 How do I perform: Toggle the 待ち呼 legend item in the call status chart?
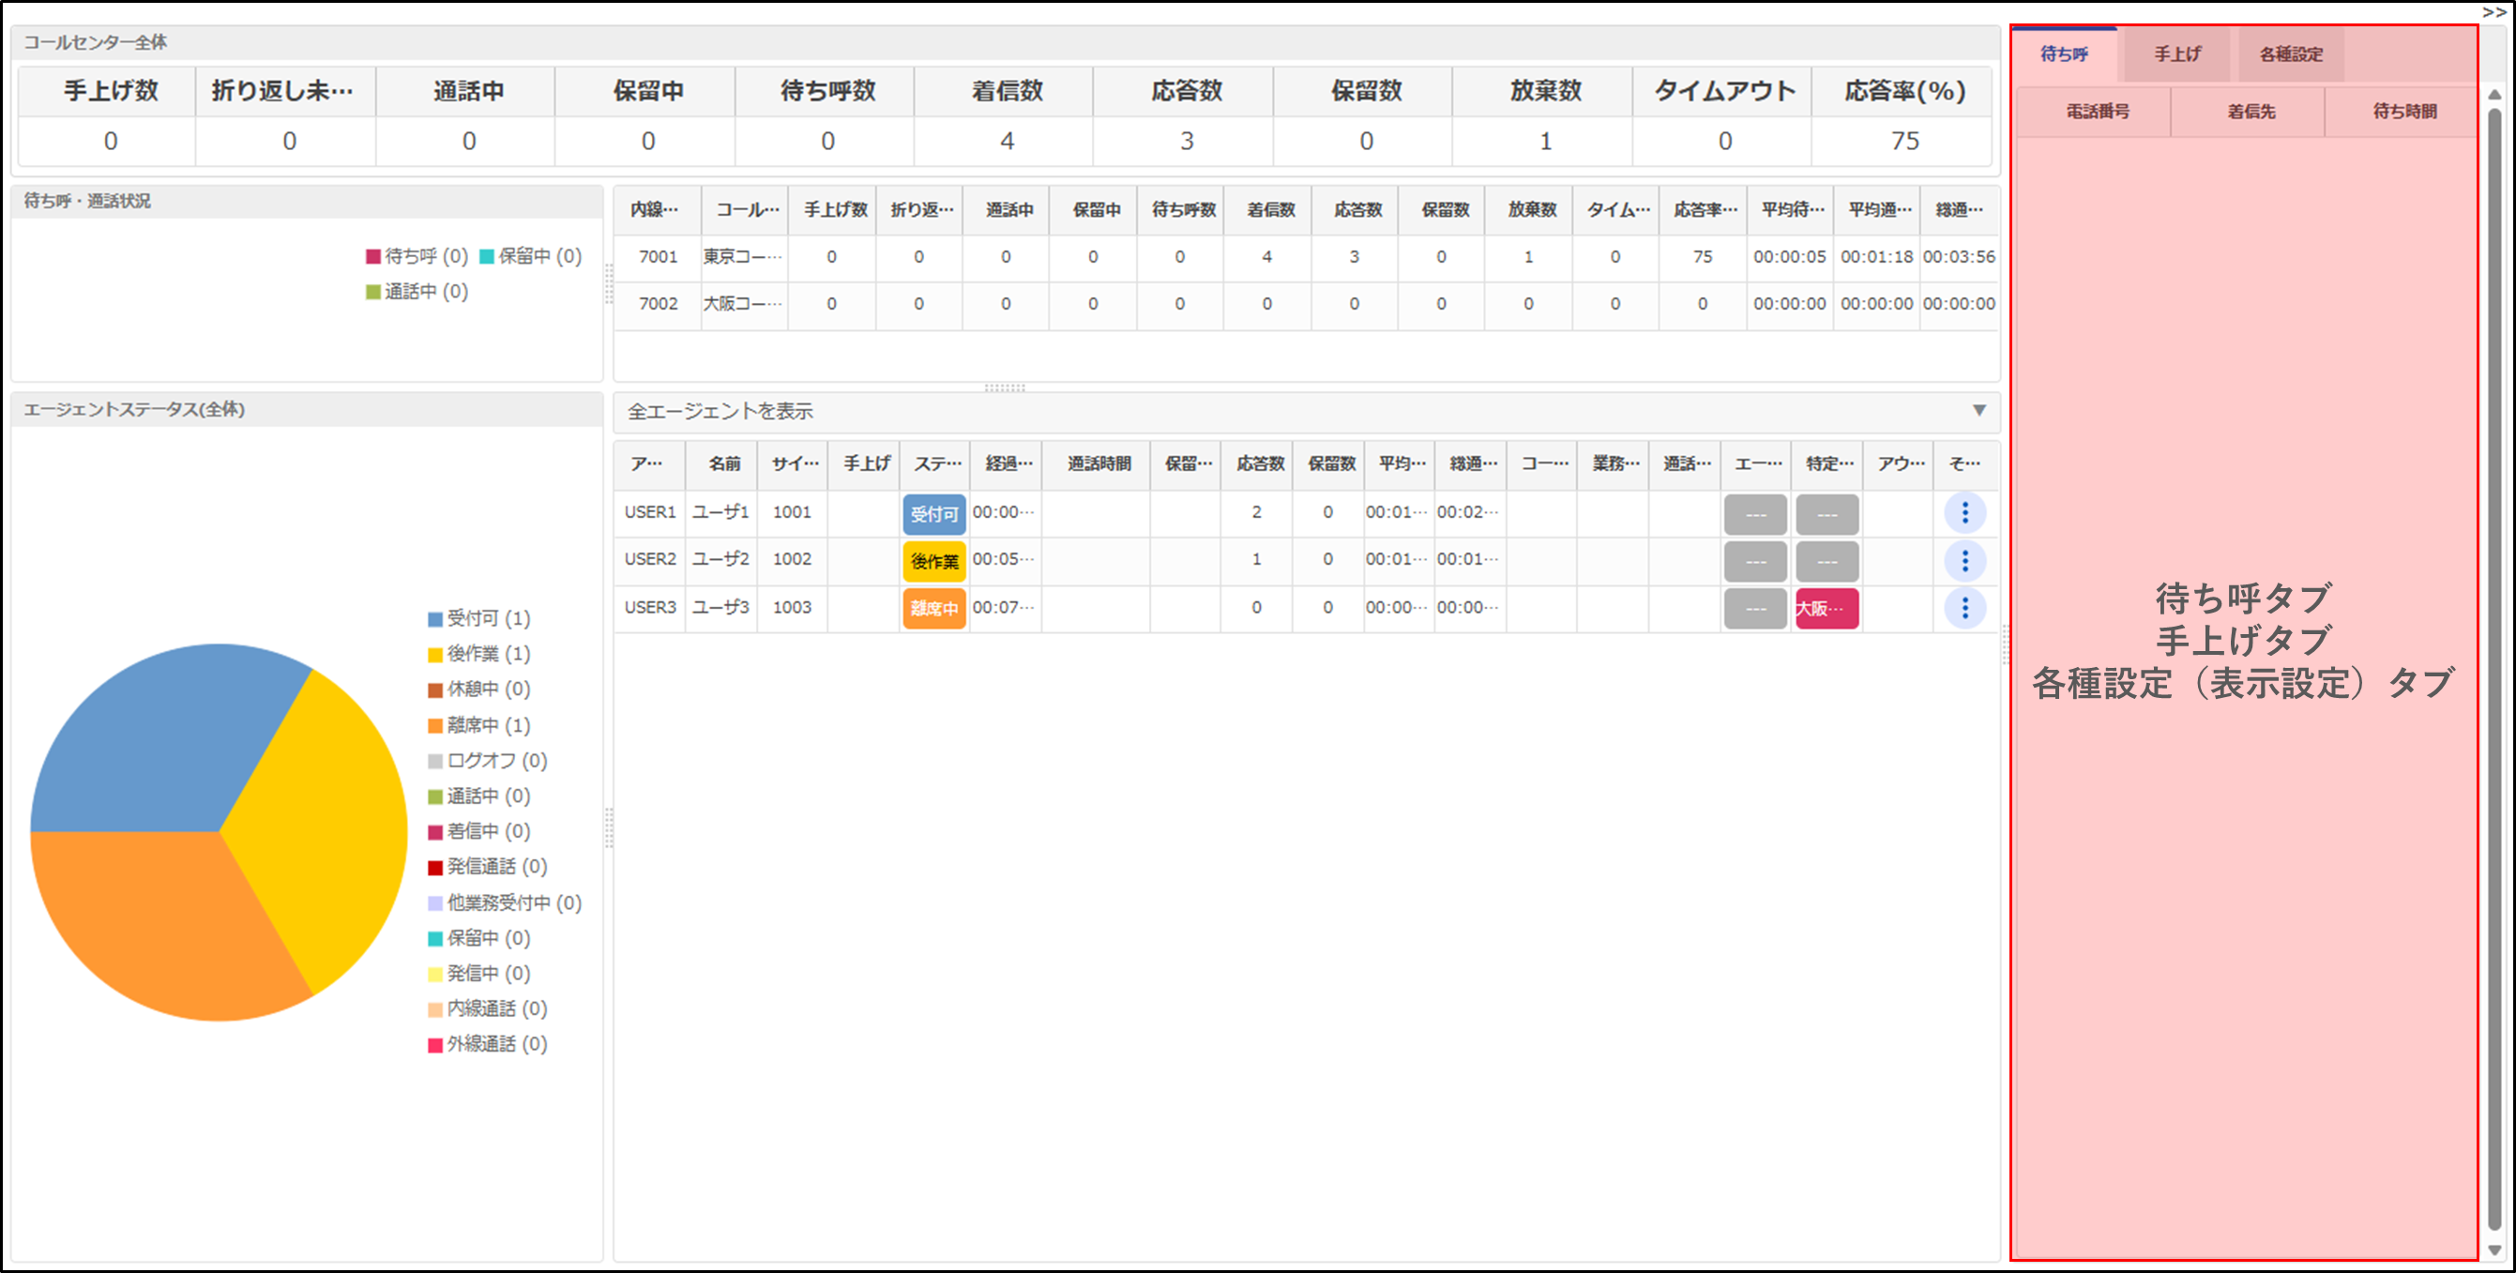click(x=417, y=256)
